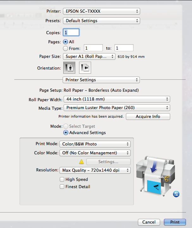Open the Presets dropdown
192x228 pixels.
click(102, 21)
